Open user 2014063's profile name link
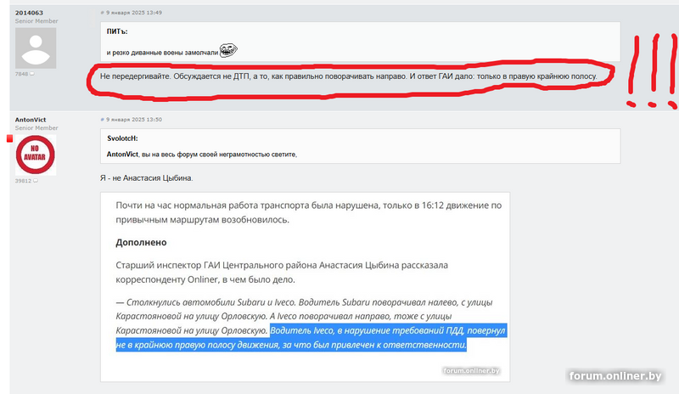Viewport: 679px width, 394px height. [x=29, y=13]
